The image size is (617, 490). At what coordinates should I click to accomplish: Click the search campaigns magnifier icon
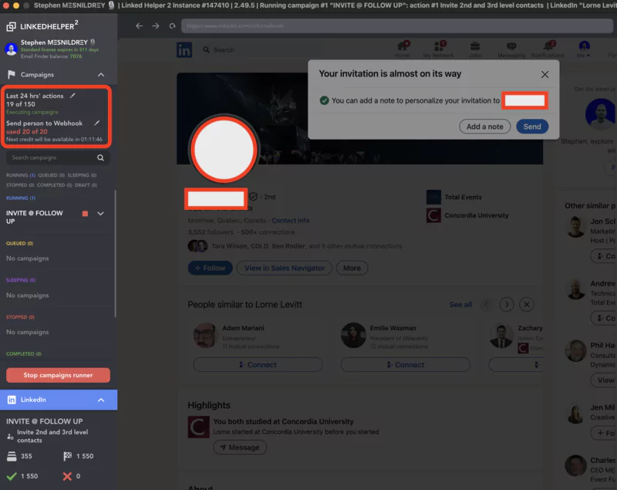101,158
